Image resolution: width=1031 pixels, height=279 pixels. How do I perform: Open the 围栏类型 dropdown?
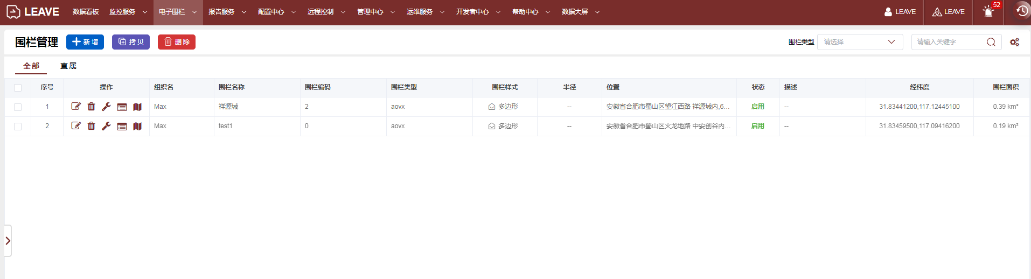click(x=859, y=42)
